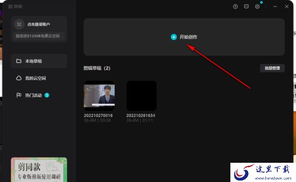Click the draft name 202210261634

141,115
